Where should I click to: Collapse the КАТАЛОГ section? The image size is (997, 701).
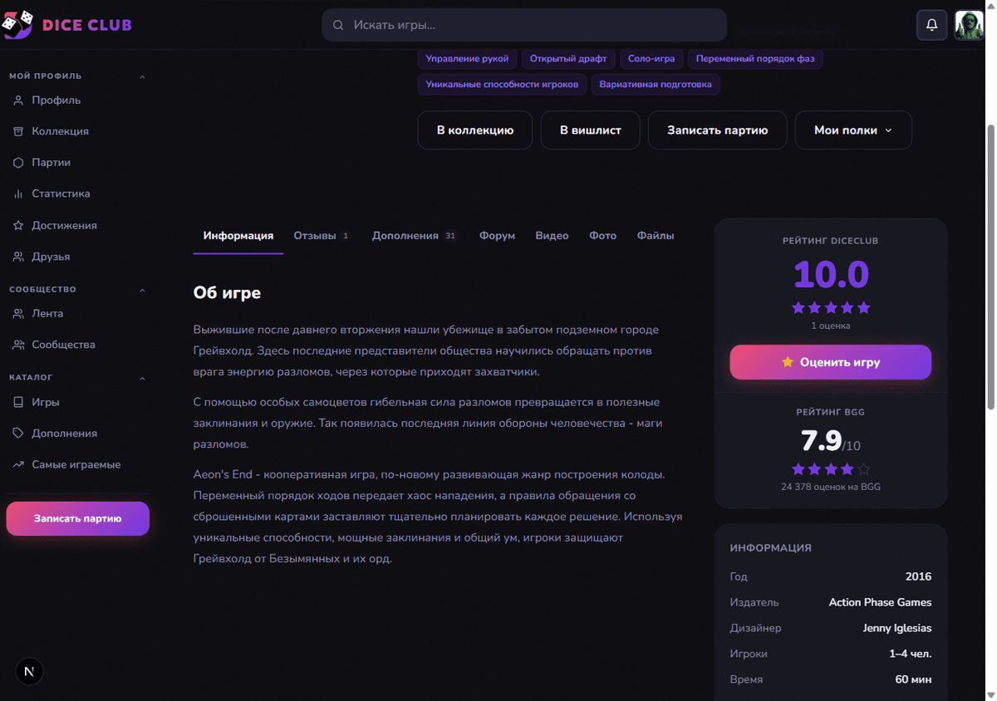(x=142, y=378)
